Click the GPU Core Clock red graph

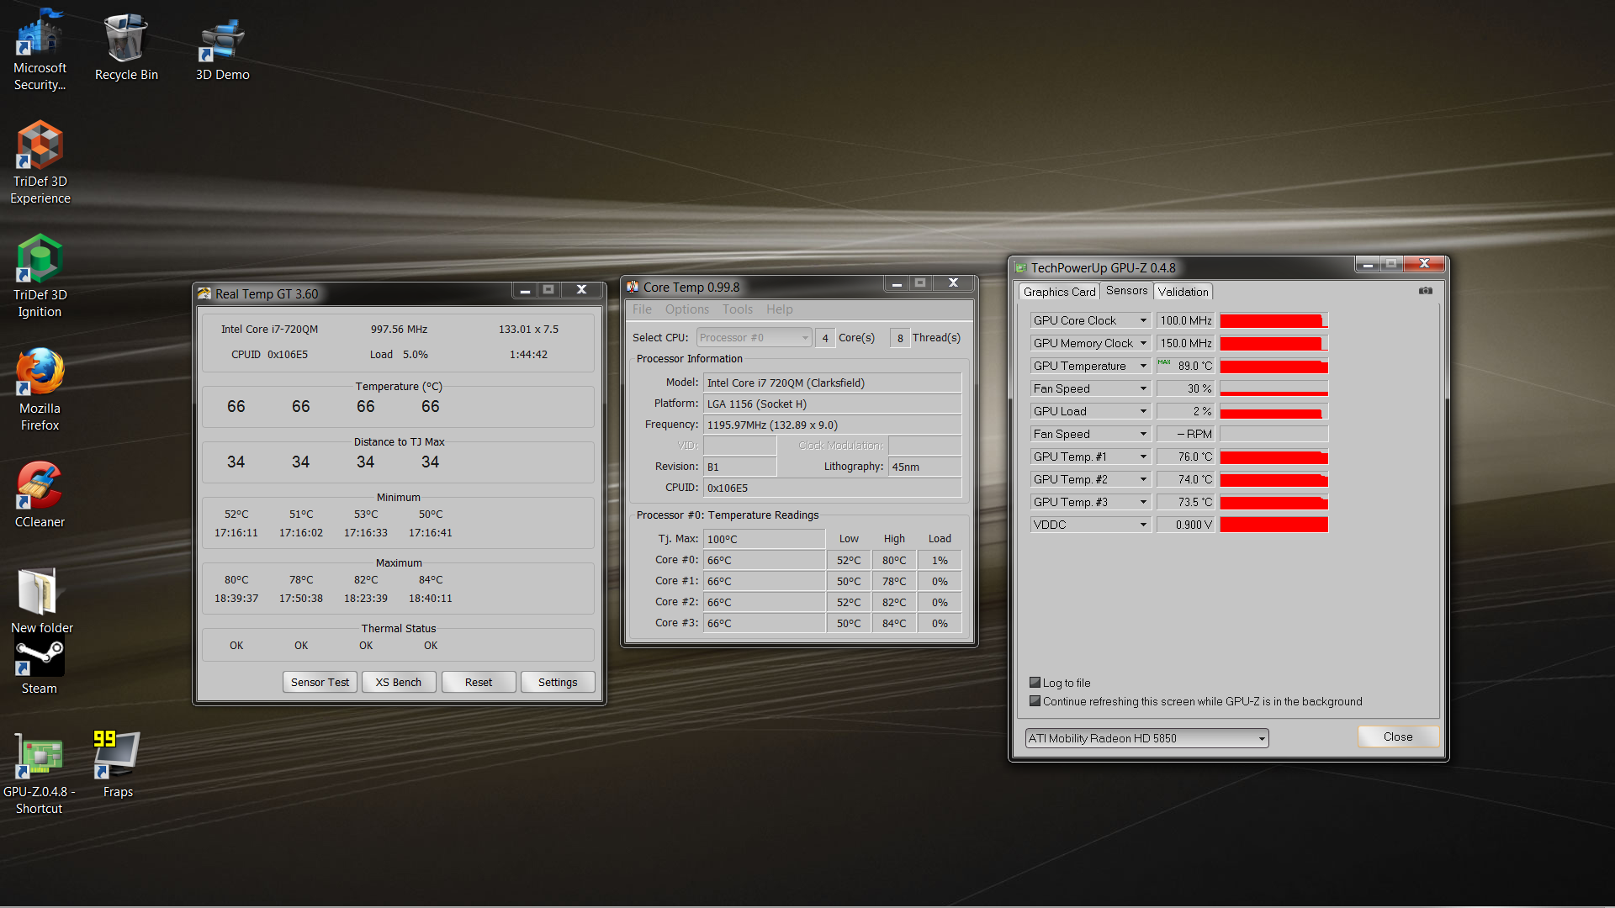tap(1273, 320)
